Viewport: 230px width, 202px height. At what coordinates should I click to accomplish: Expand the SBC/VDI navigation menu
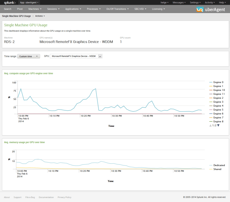click(x=140, y=9)
